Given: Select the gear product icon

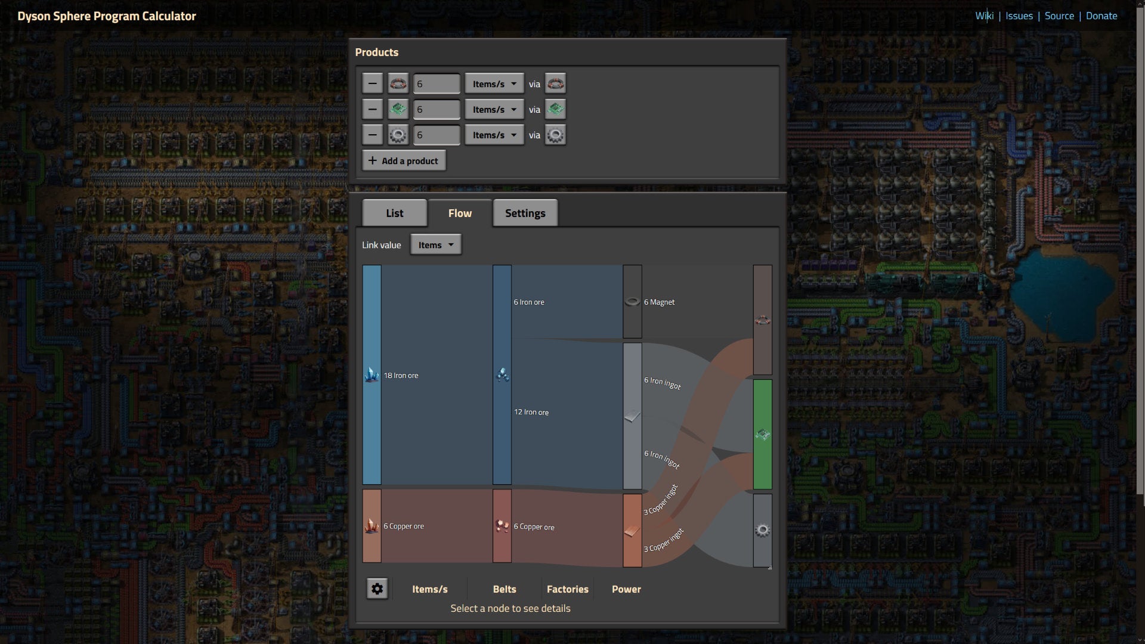Looking at the screenshot, I should 398,135.
